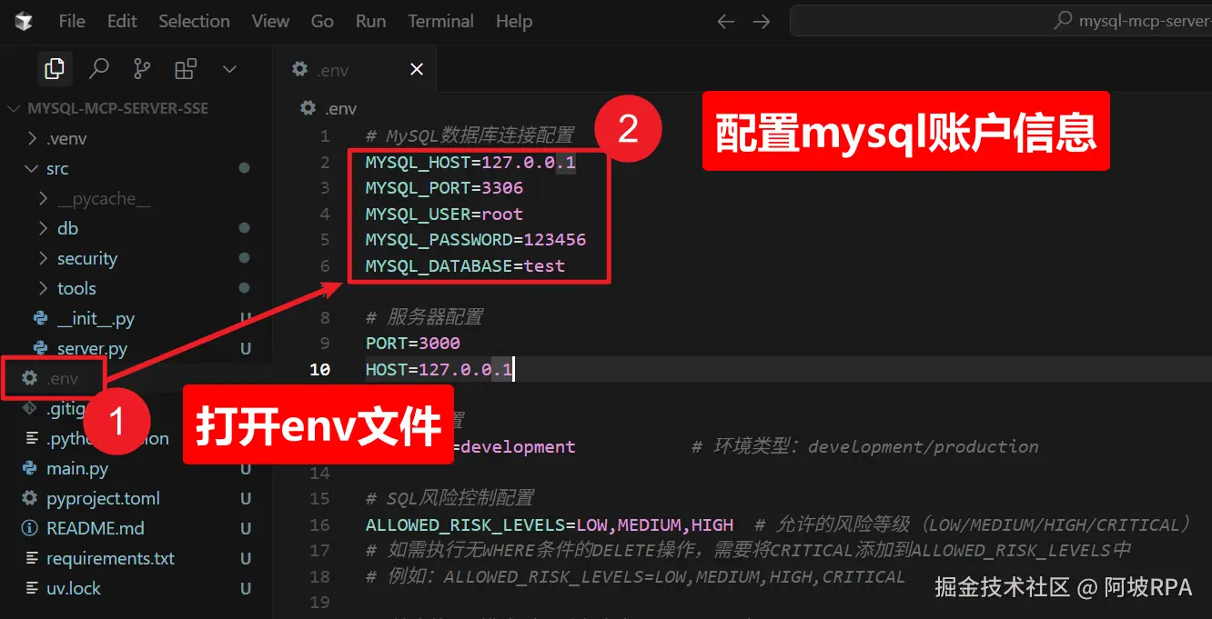
Task: Open the File menu
Action: [x=72, y=21]
